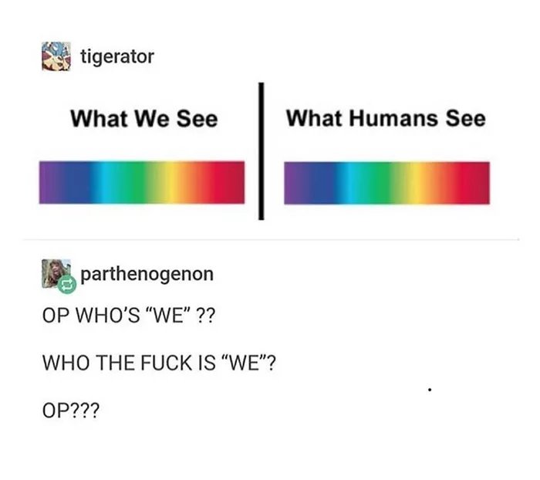
Task: Pick the yellow band in right spectrum
Action: pos(414,183)
